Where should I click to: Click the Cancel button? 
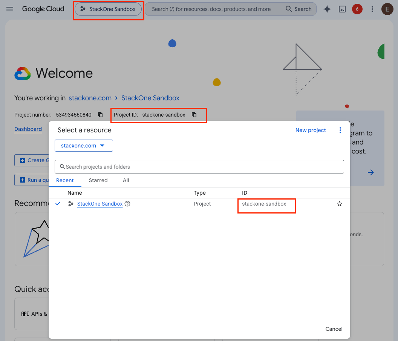click(x=334, y=329)
